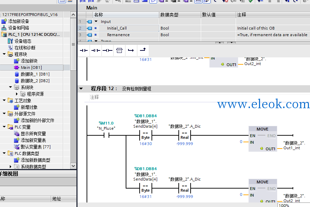Click the 注释 comment field of 程序段 12
The height and width of the screenshot is (207, 310).
[x=200, y=97]
